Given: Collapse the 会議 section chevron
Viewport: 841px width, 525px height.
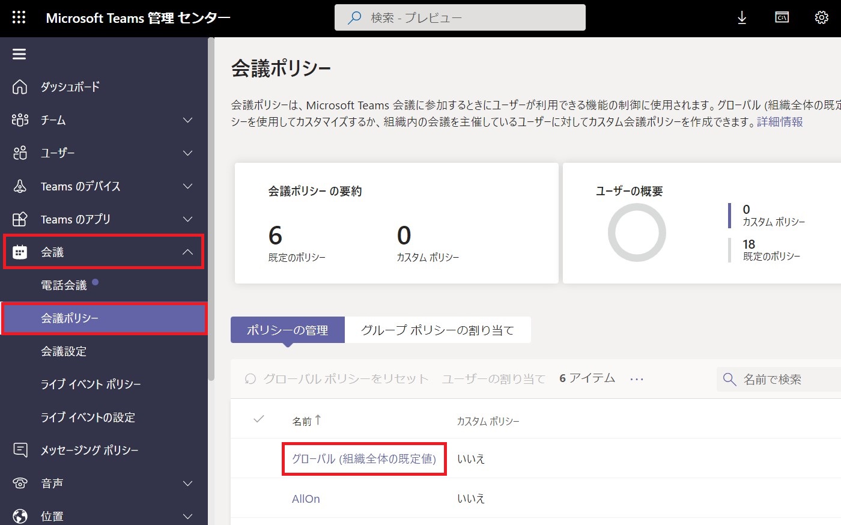Looking at the screenshot, I should [x=187, y=252].
